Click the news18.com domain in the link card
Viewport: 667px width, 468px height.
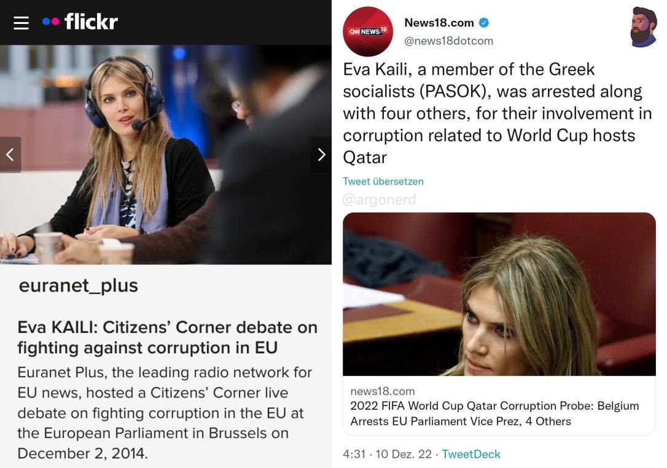pyautogui.click(x=382, y=391)
